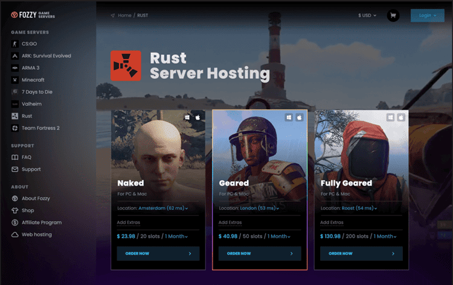
Task: Select Team Fortress 2 menu entry
Action: pyautogui.click(x=40, y=128)
